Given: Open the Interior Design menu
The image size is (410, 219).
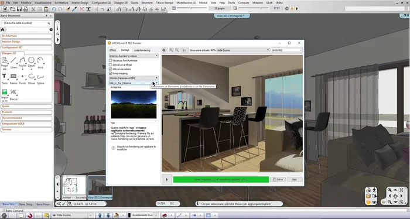Looking at the screenshot, I should pos(80,2).
